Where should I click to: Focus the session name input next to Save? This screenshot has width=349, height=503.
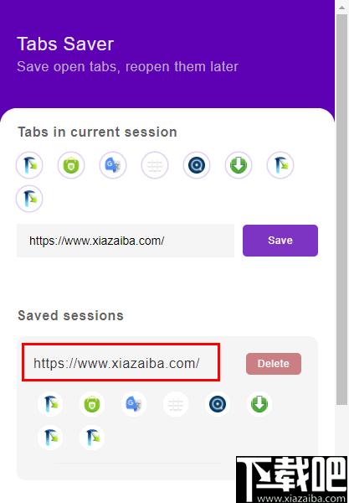[x=126, y=241]
